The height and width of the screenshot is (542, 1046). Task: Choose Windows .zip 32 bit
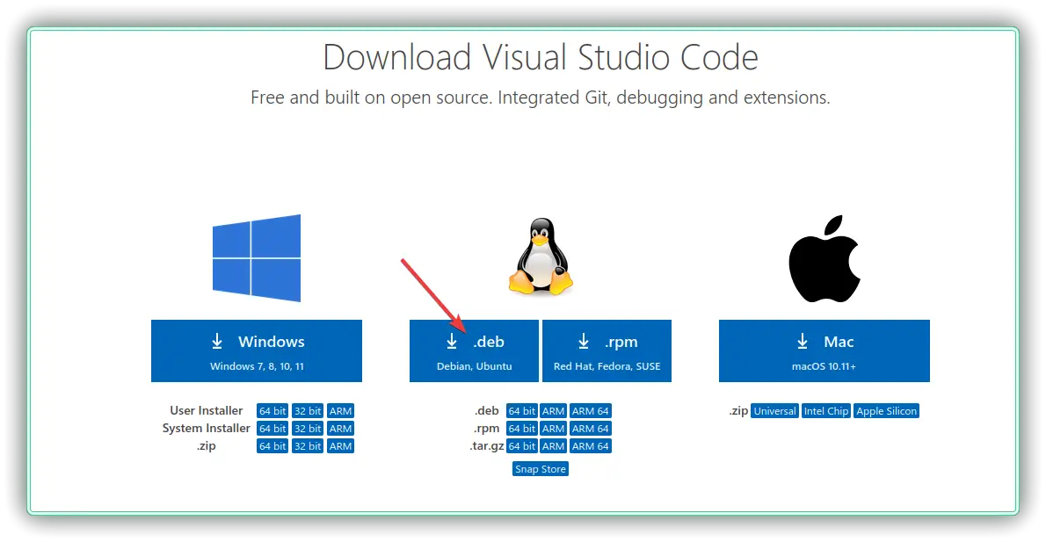click(x=308, y=446)
